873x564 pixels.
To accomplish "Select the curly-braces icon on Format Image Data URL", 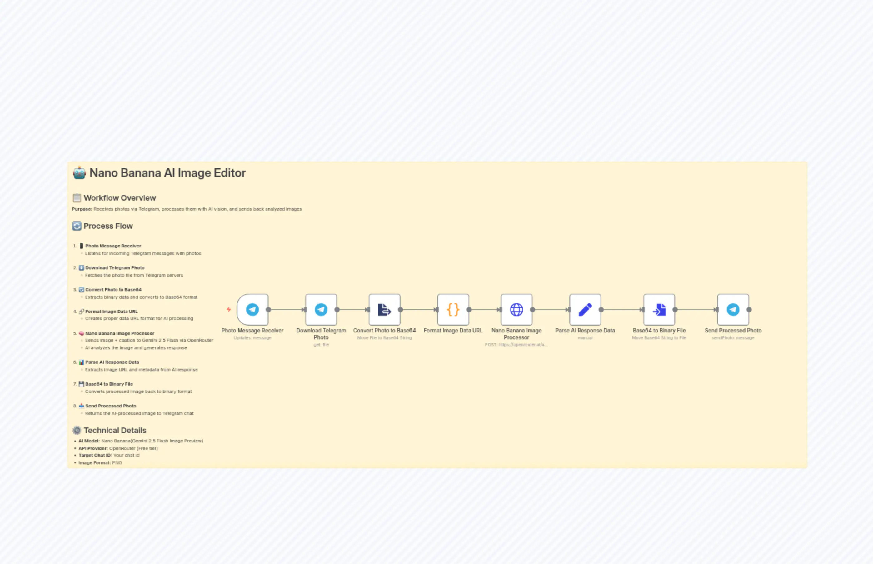I will (453, 309).
